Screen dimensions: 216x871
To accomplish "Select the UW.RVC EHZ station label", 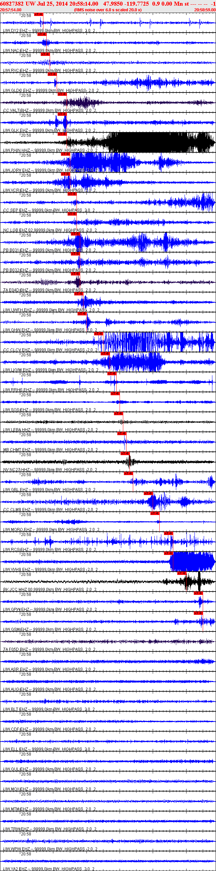I will [x=50, y=71].
